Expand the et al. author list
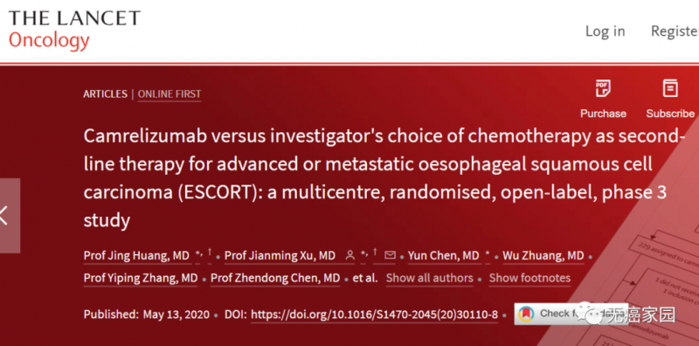The width and height of the screenshot is (699, 346). click(365, 278)
